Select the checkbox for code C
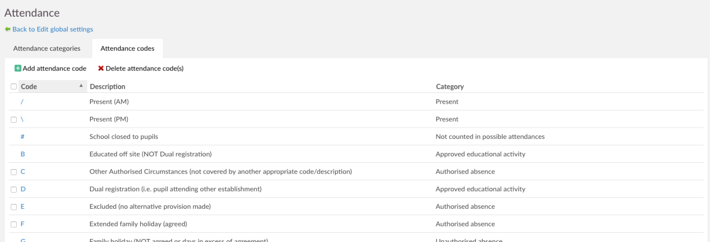Image resolution: width=710 pixels, height=242 pixels. (14, 172)
